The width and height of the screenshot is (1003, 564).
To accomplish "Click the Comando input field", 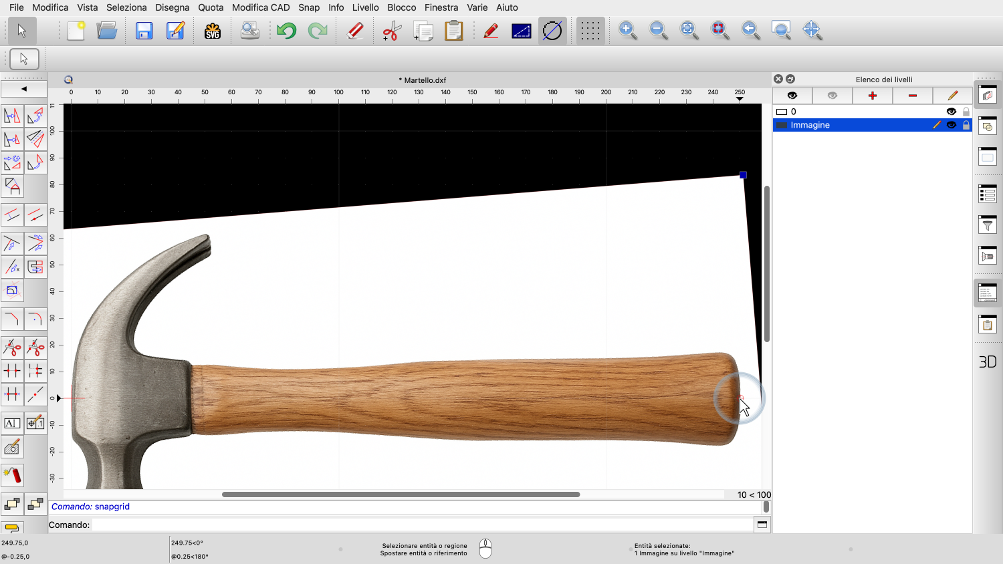I will pyautogui.click(x=421, y=525).
